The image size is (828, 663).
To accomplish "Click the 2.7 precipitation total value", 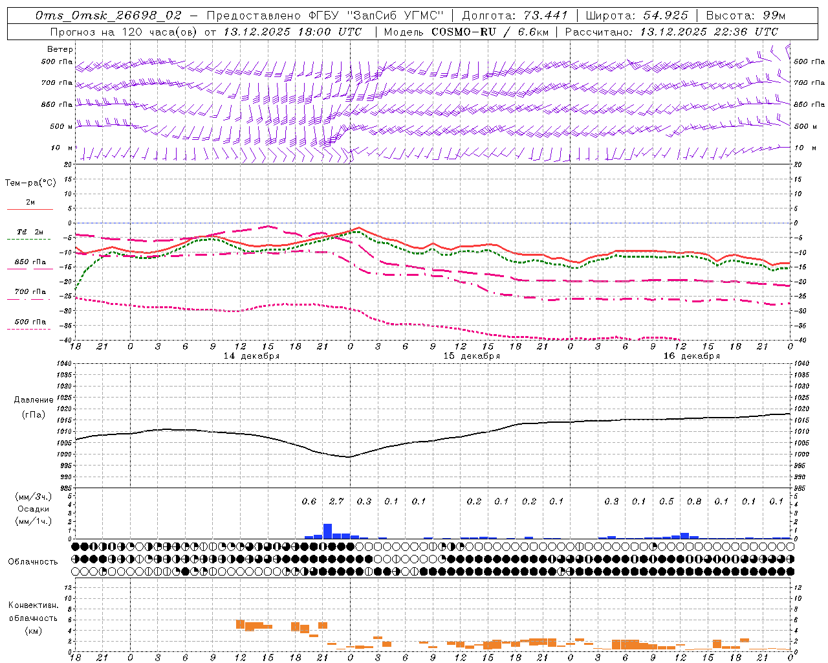I will coord(336,501).
